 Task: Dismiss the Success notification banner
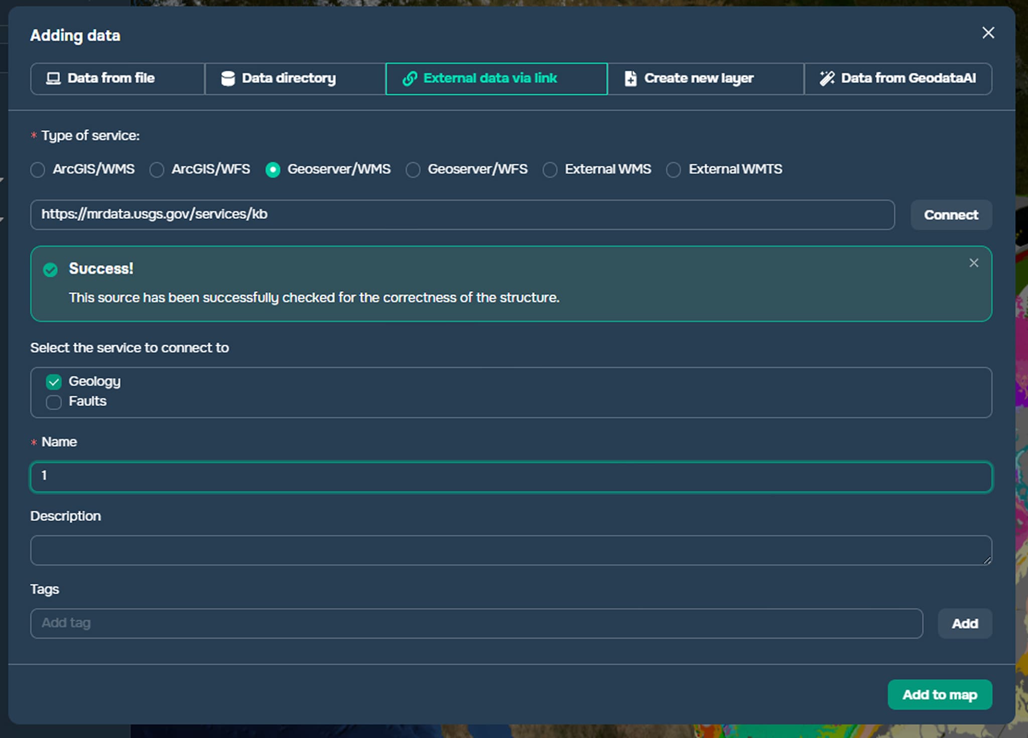(x=973, y=263)
